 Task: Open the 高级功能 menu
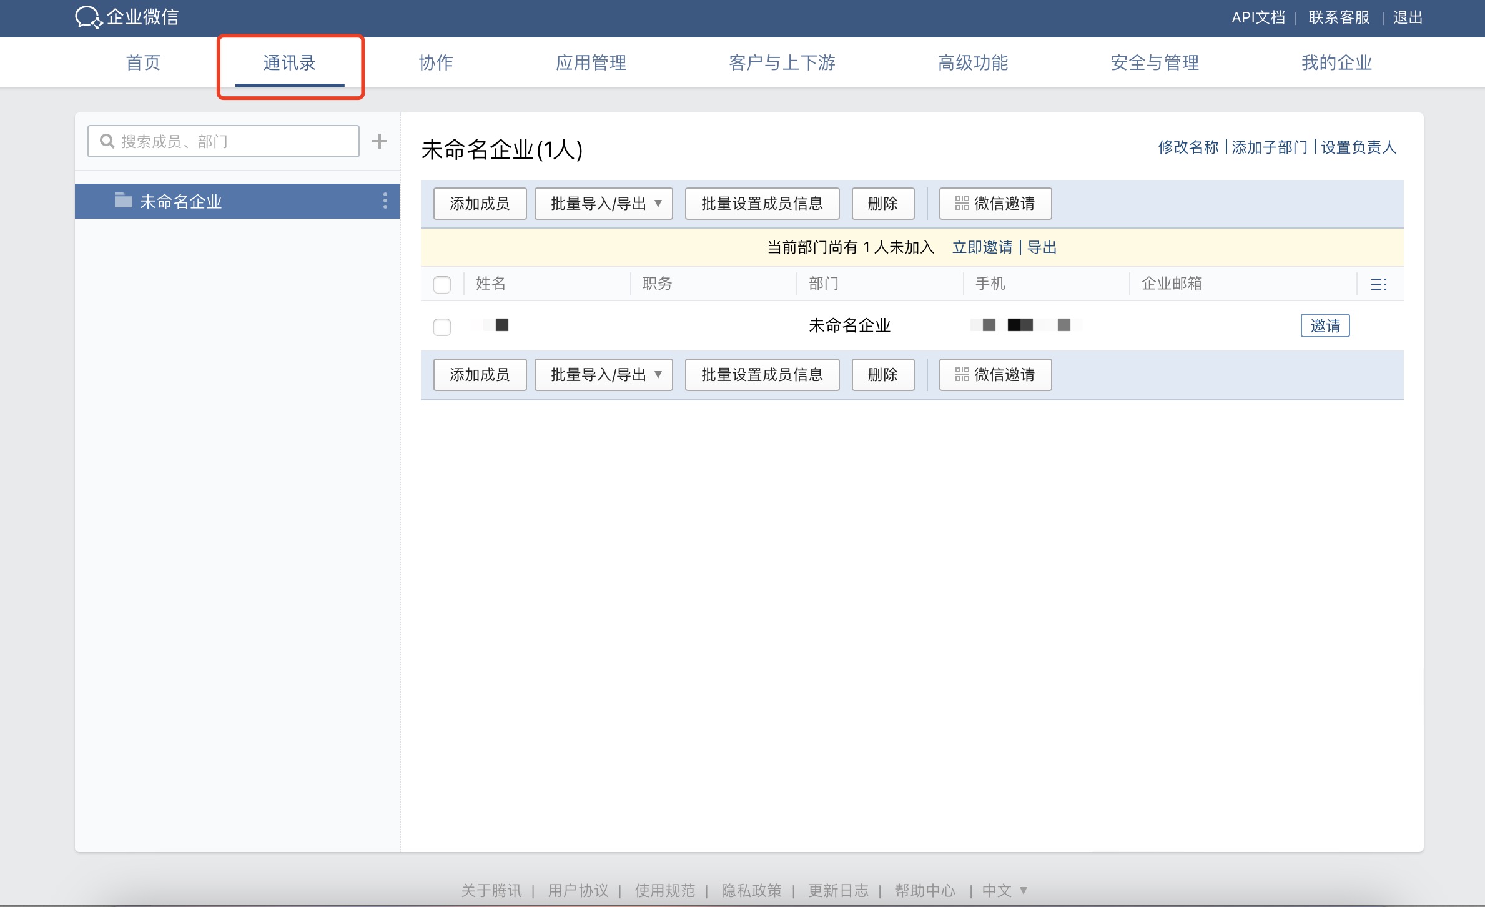(972, 62)
